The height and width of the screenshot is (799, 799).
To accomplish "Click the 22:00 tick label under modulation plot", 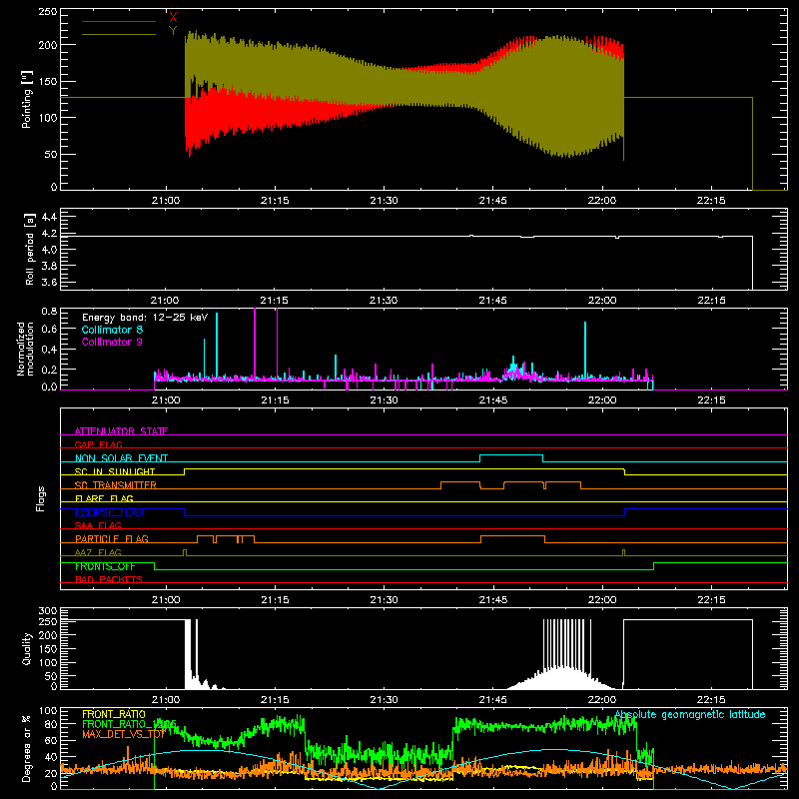I will coord(602,400).
